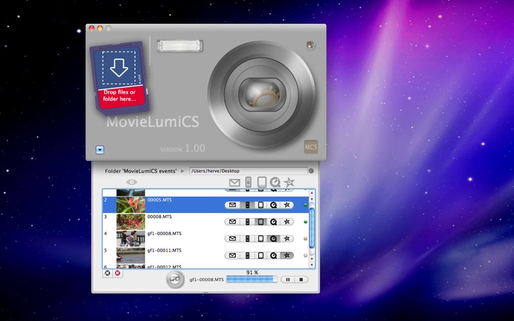Image resolution: width=514 pixels, height=321 pixels.
Task: Choose the iPhone format for gf1-00011.MTS
Action: tap(247, 255)
